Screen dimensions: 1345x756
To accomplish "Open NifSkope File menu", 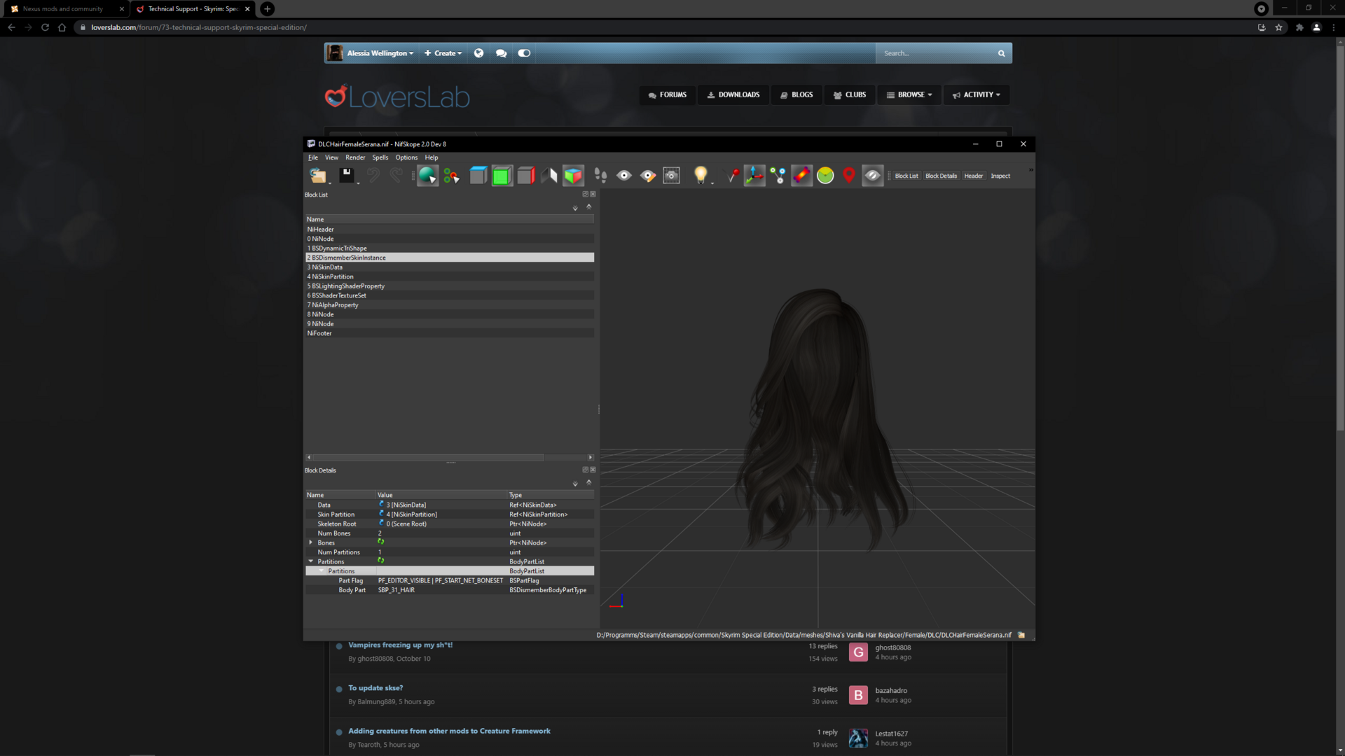I will (312, 157).
